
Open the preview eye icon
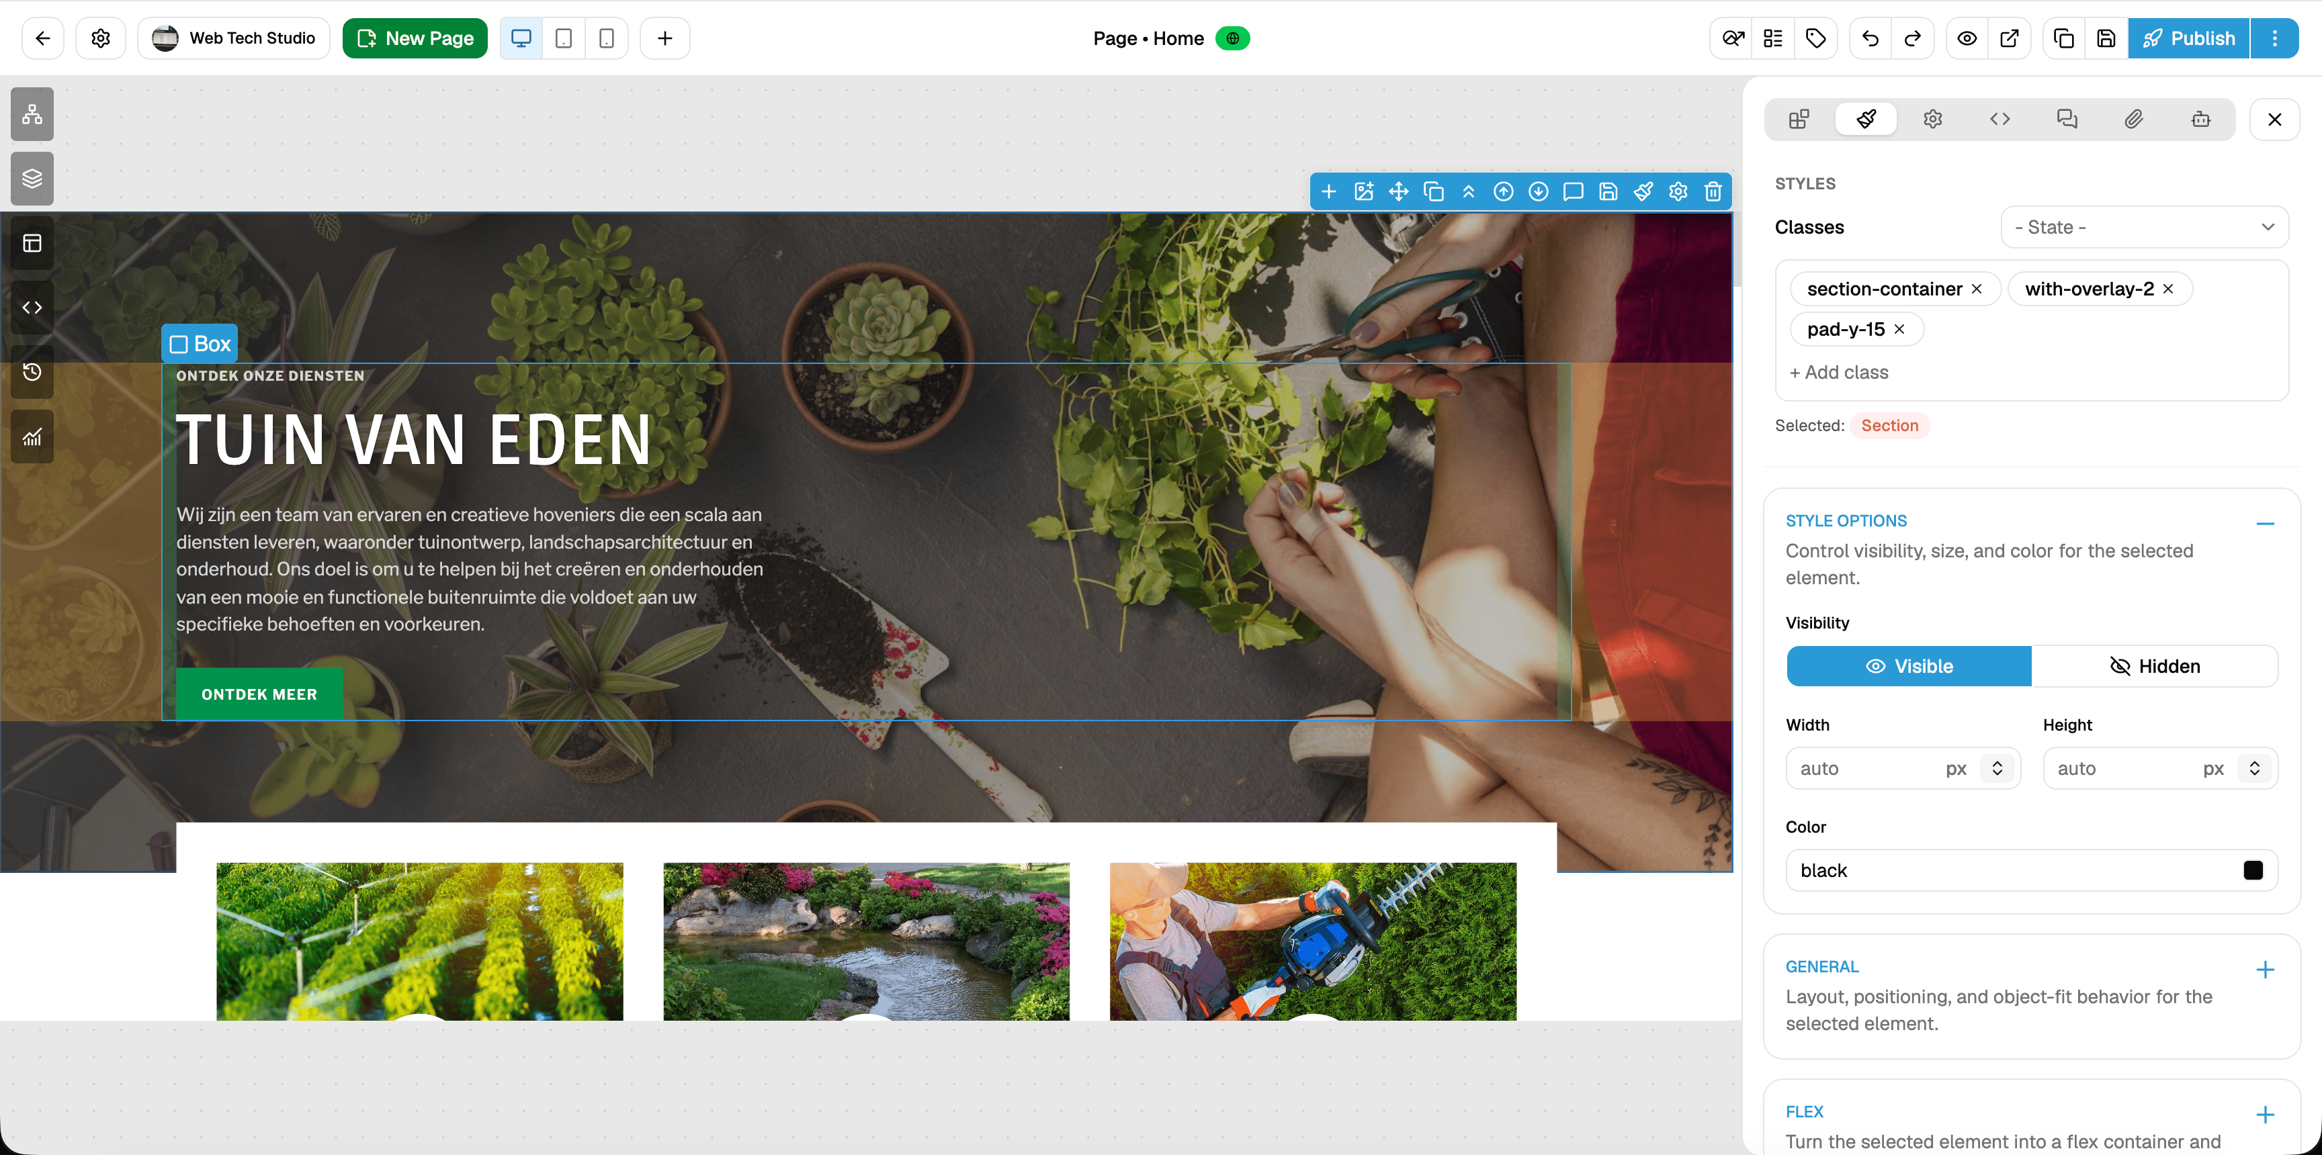pos(1967,38)
